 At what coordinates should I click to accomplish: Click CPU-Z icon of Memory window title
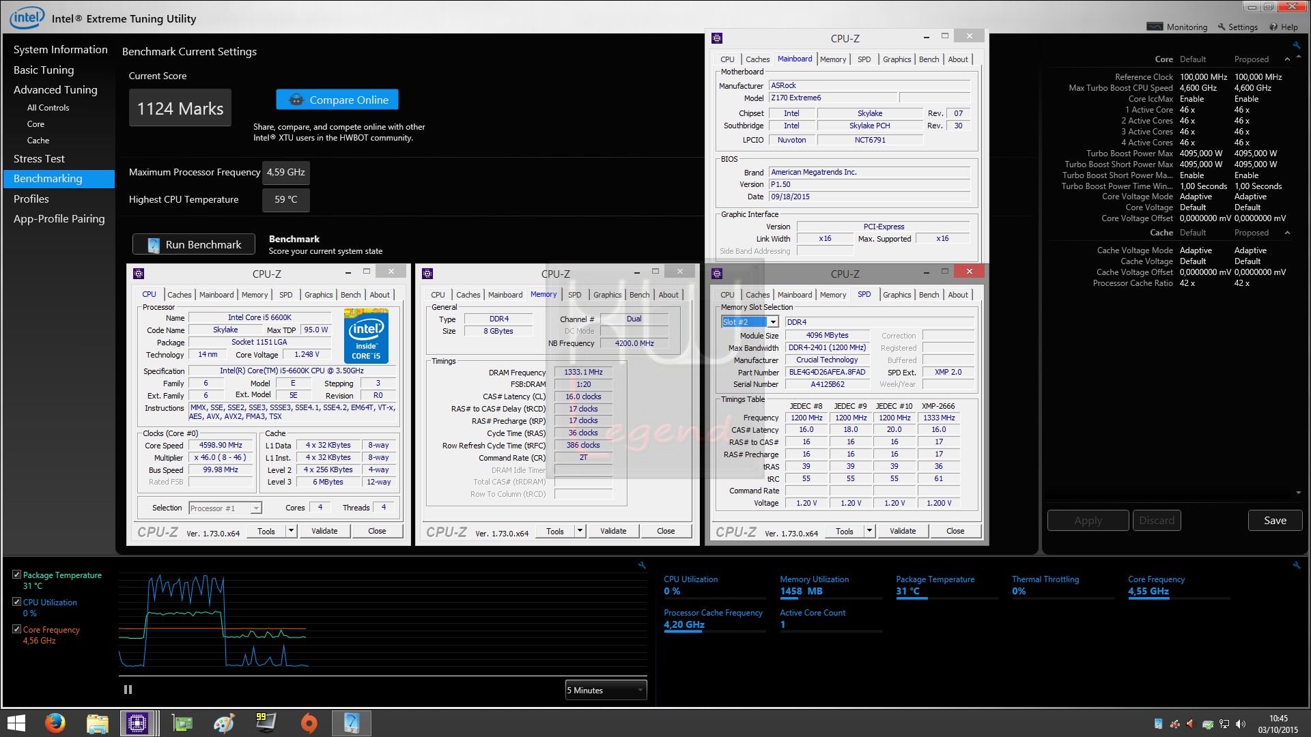(427, 274)
